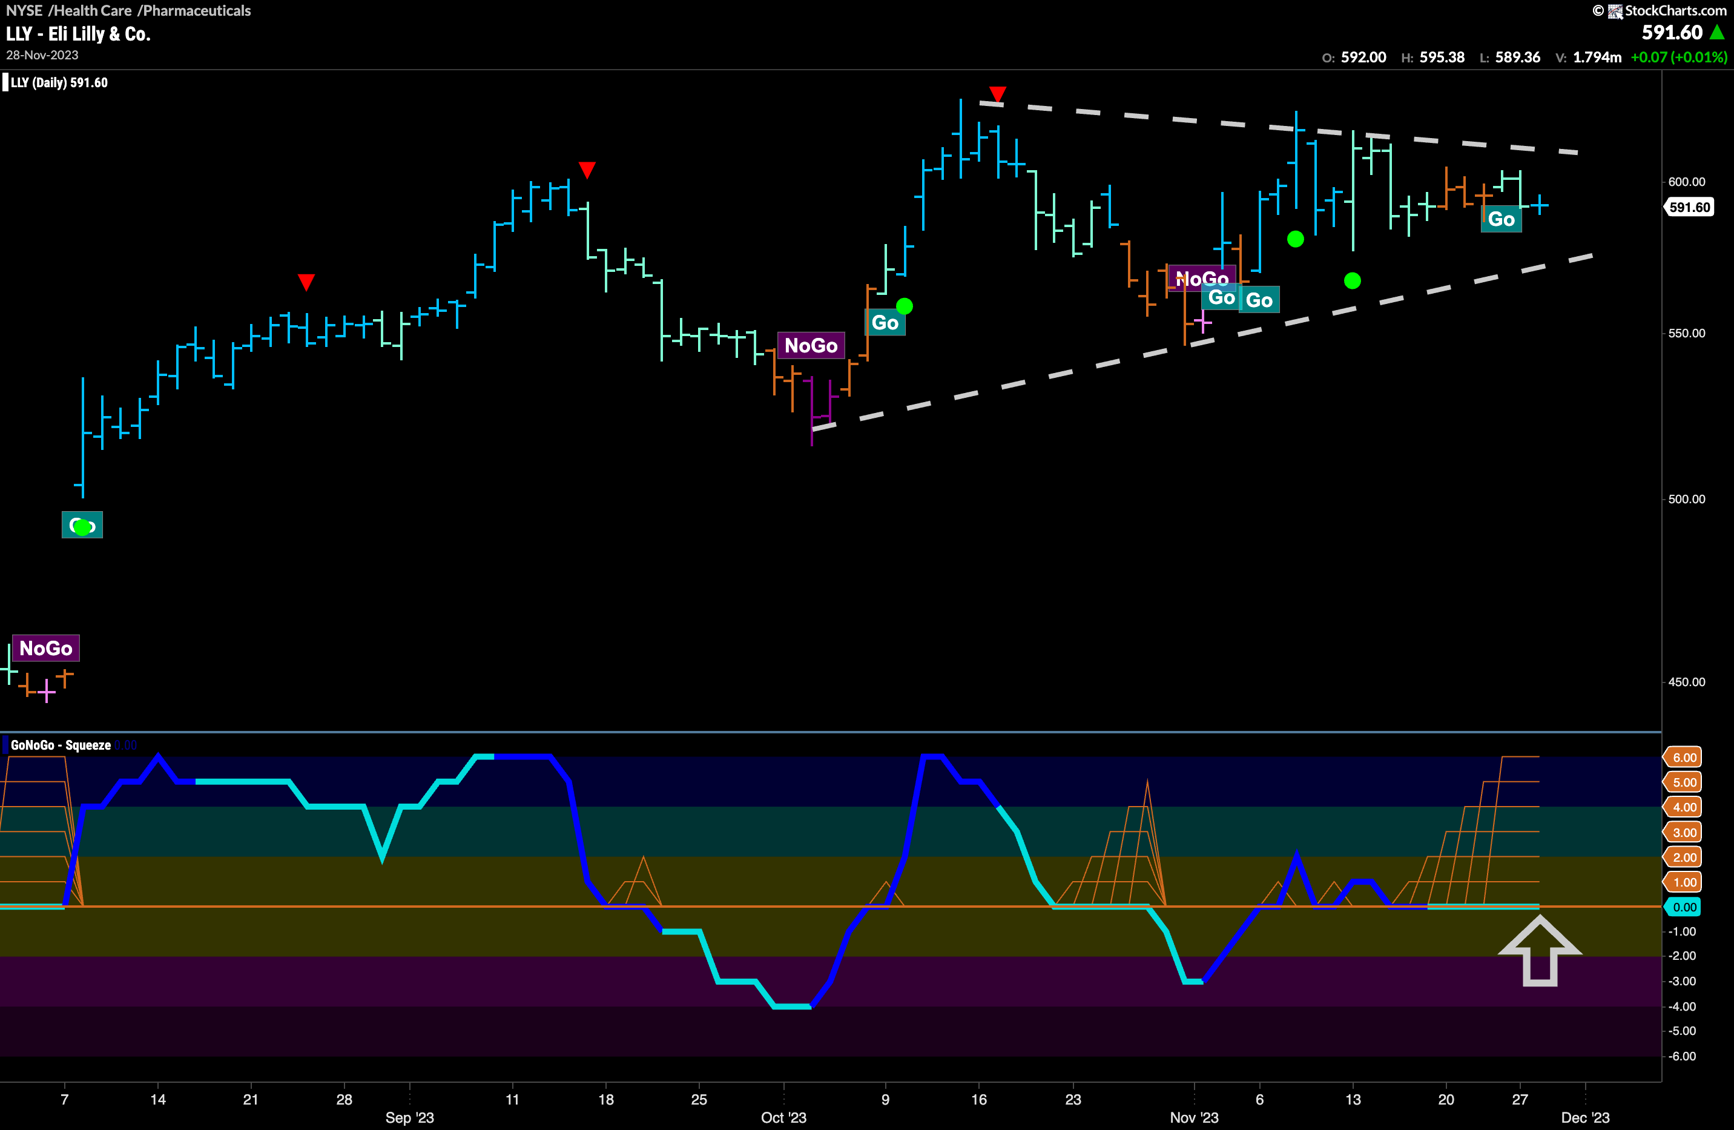The height and width of the screenshot is (1130, 1734).
Task: Click the Nov '23 month label
Action: coord(1194,1118)
